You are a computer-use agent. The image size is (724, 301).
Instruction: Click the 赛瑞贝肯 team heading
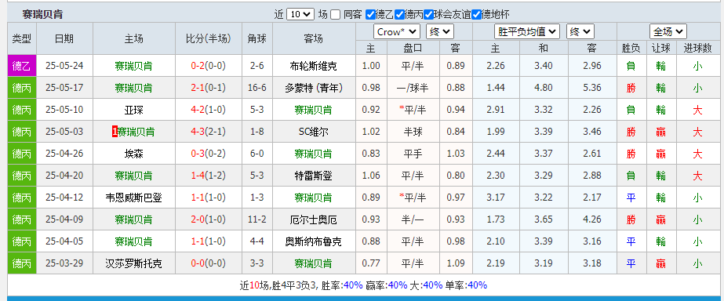click(42, 15)
